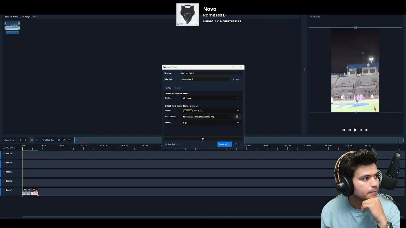Click the Export Video button
The width and height of the screenshot is (406, 228).
click(224, 144)
